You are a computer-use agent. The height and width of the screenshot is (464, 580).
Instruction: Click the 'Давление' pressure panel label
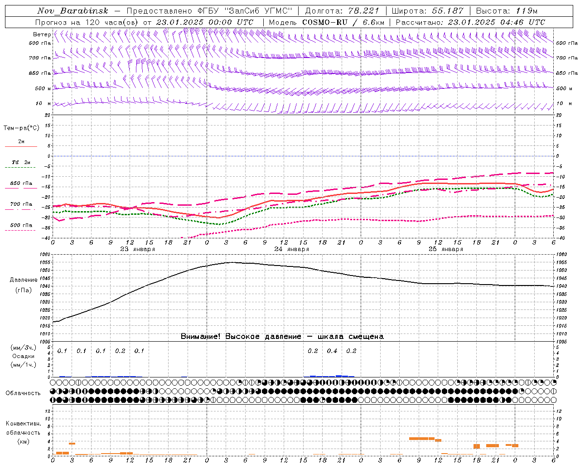[x=24, y=280]
